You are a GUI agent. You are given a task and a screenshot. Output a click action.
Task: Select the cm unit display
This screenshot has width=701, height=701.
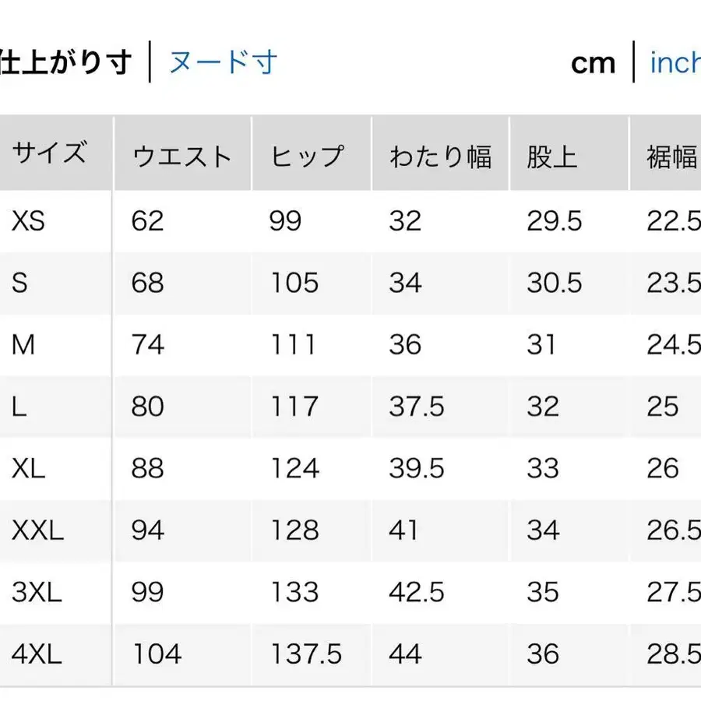594,64
